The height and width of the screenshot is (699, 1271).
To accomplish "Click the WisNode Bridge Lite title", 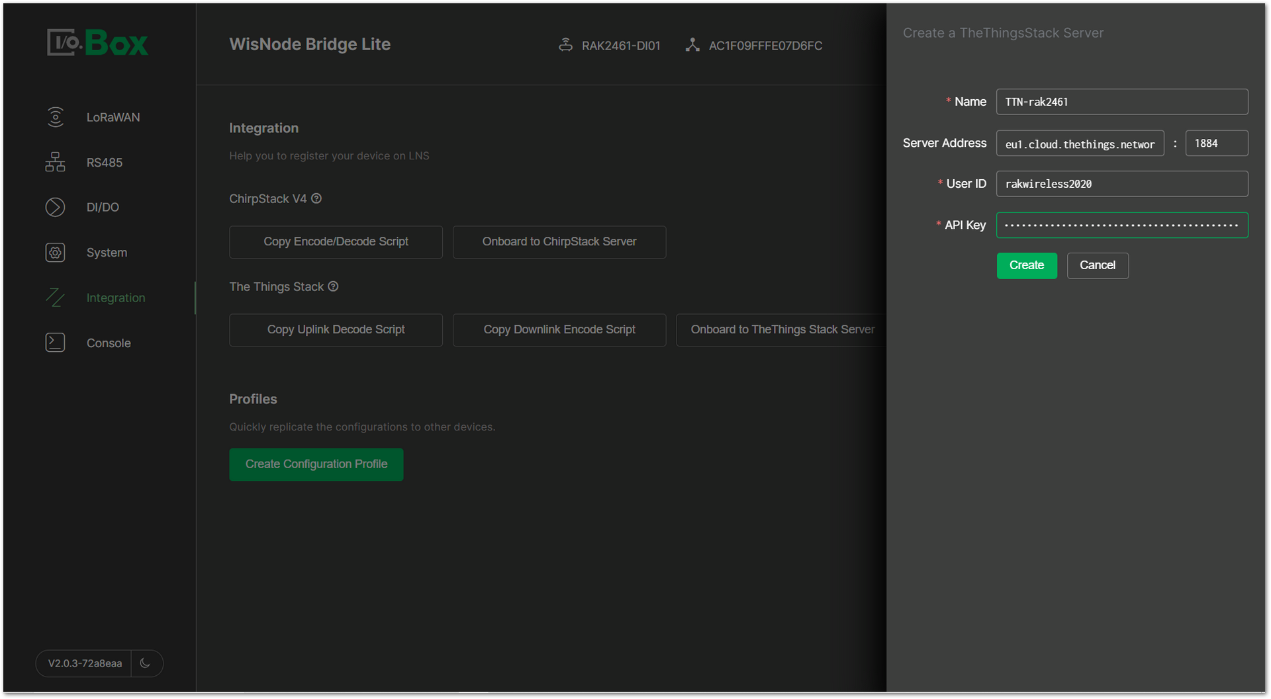I will [310, 44].
